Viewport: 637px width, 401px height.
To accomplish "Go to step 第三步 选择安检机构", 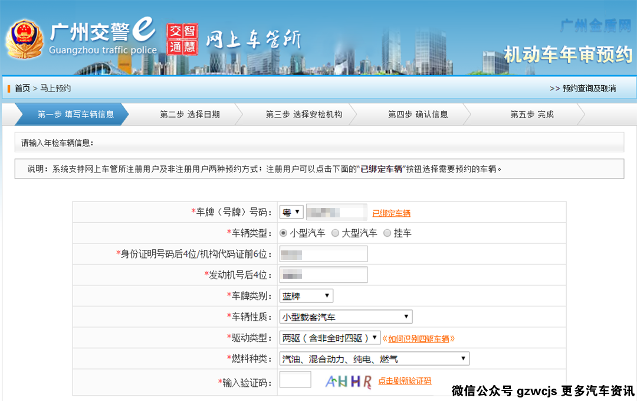I will tap(303, 115).
